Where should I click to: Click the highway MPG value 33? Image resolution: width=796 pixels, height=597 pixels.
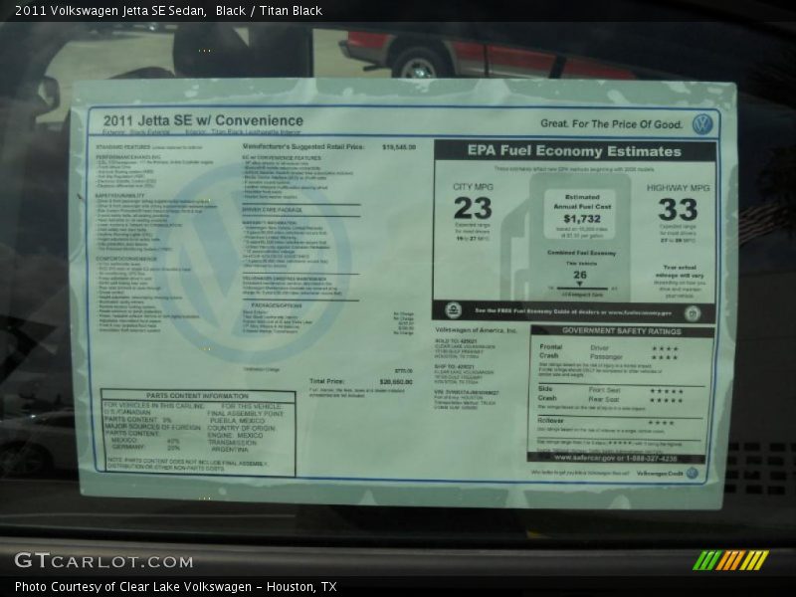pos(678,209)
